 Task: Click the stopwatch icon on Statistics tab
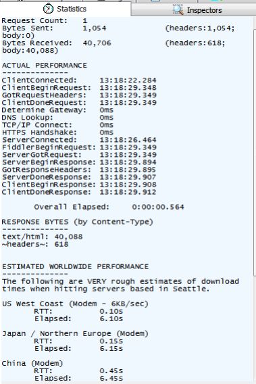(x=48, y=9)
